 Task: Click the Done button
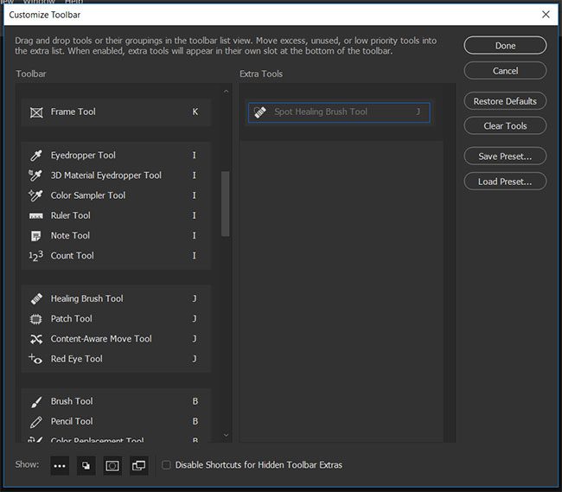[505, 46]
